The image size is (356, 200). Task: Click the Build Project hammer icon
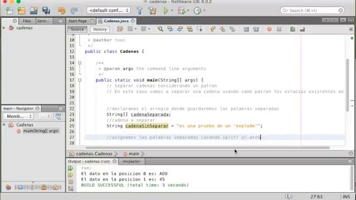point(140,11)
